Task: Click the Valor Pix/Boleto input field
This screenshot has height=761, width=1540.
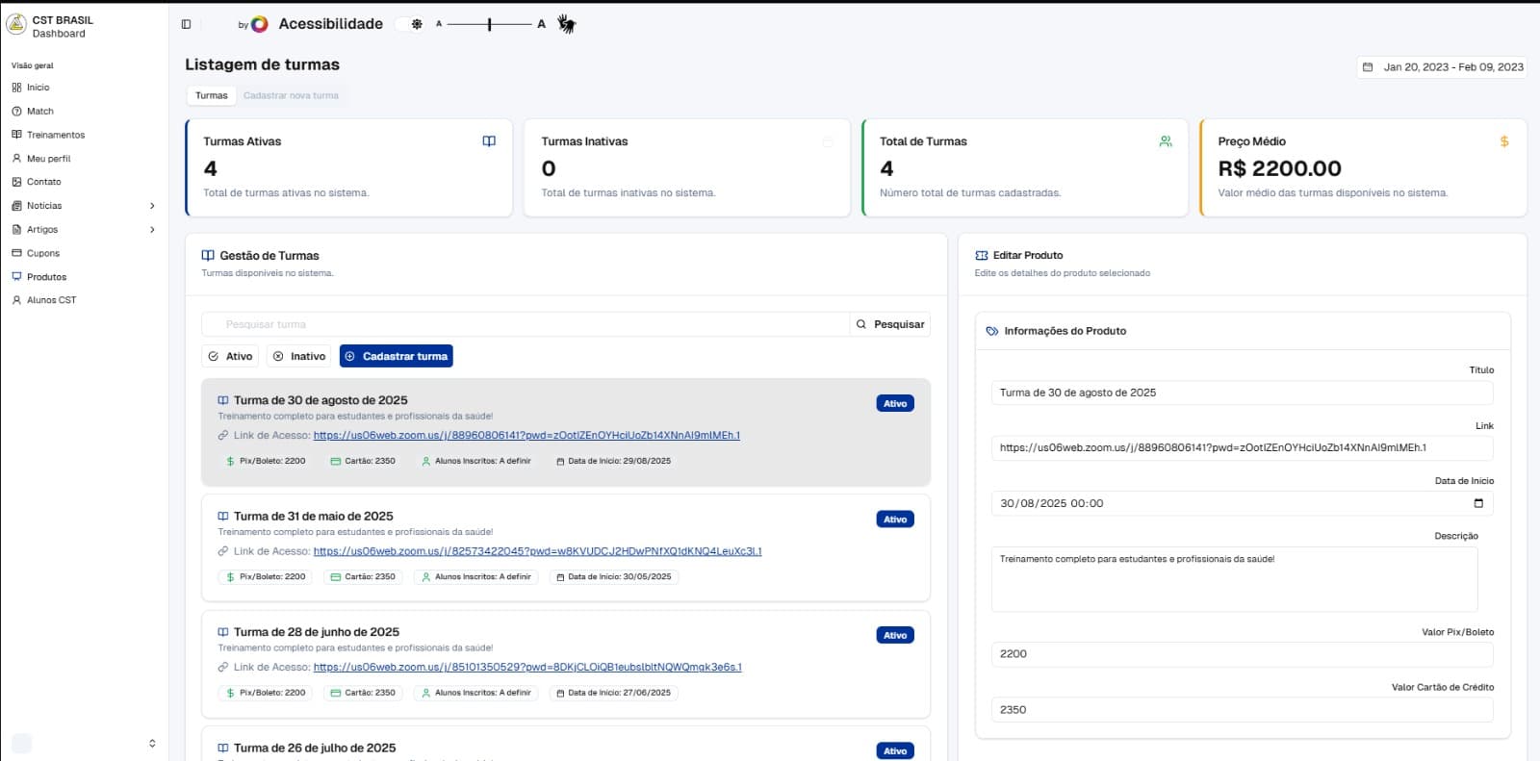Action: [1242, 654]
